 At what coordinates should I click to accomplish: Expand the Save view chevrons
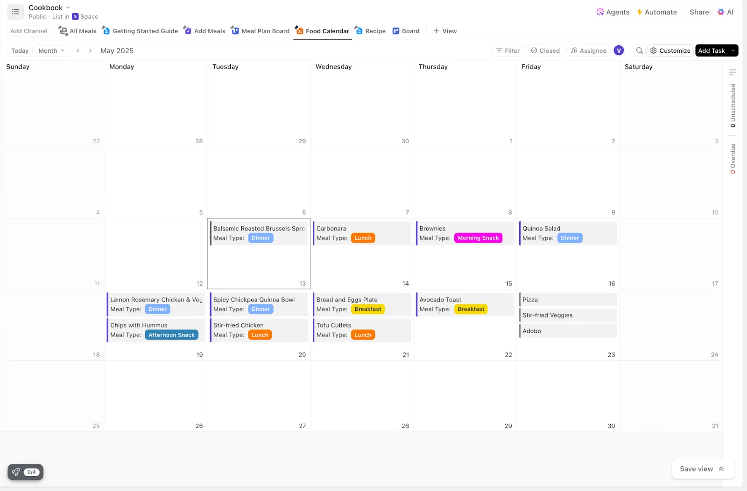(721, 469)
